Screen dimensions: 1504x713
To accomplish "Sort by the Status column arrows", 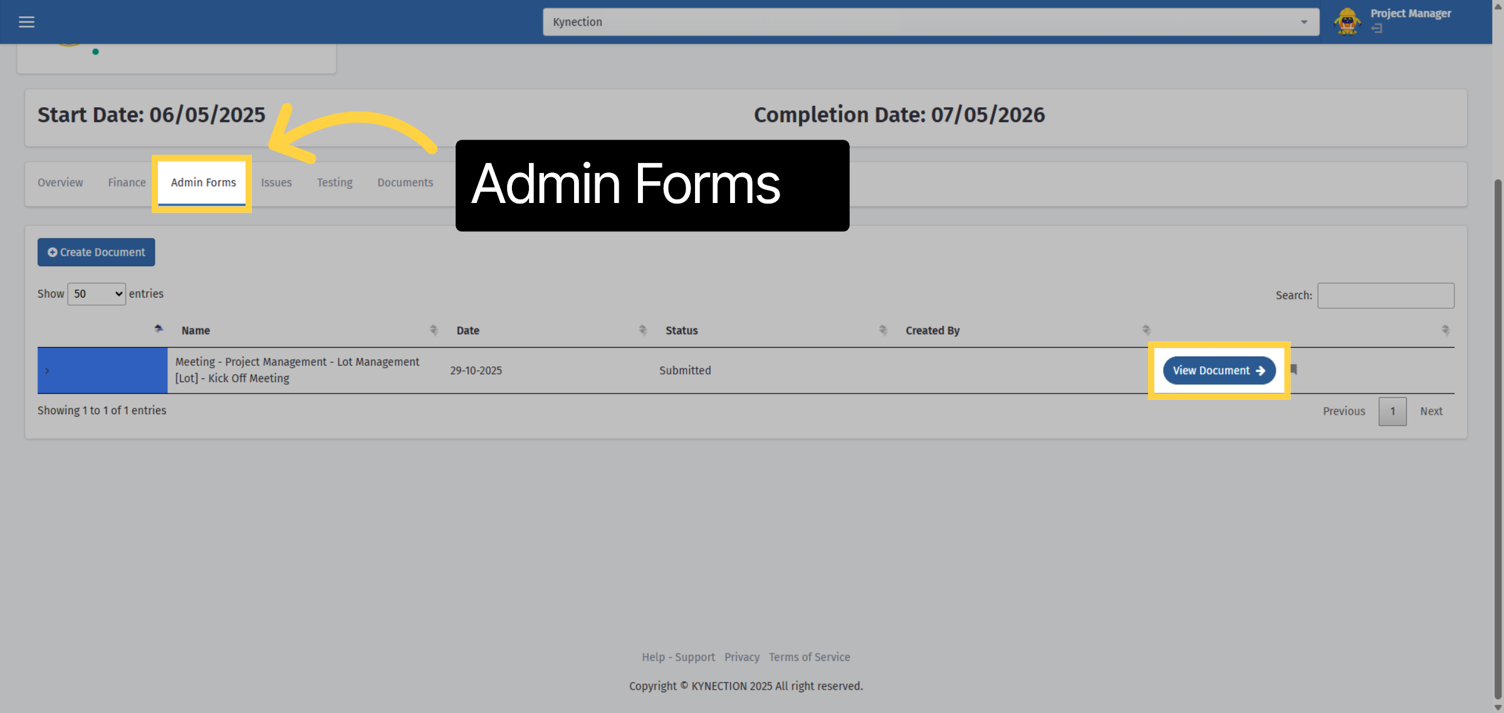I will pyautogui.click(x=883, y=330).
